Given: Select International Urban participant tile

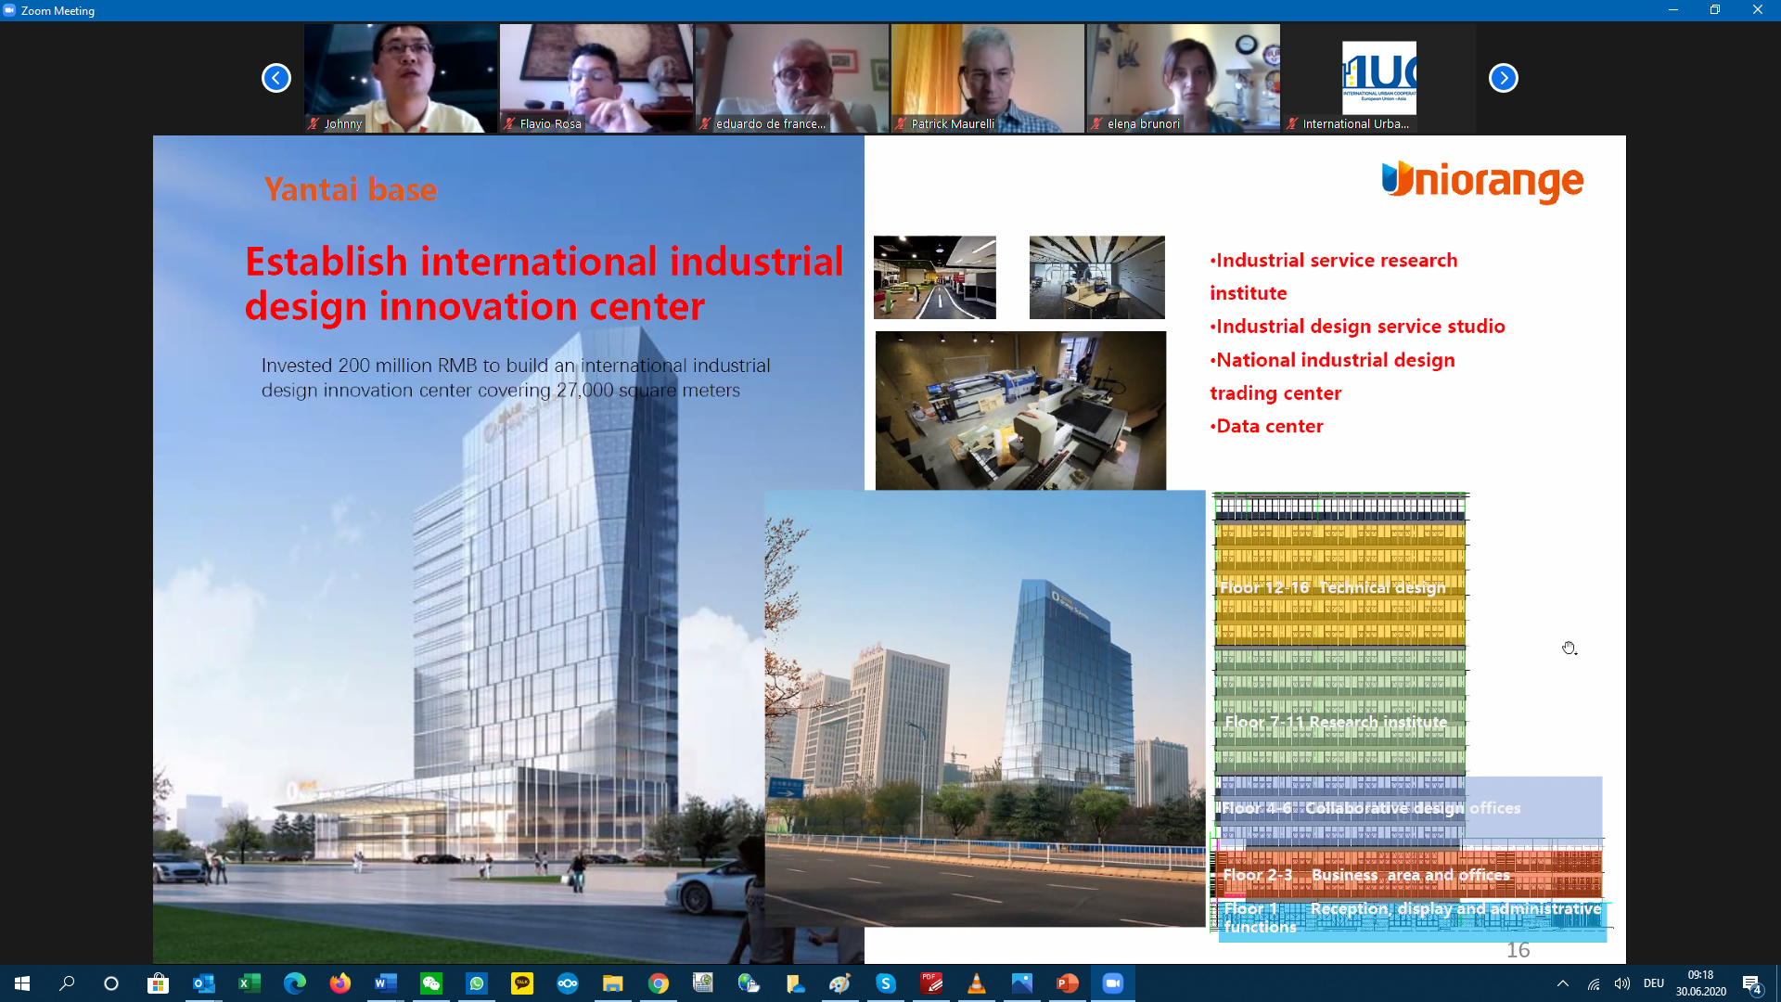Looking at the screenshot, I should pyautogui.click(x=1378, y=78).
